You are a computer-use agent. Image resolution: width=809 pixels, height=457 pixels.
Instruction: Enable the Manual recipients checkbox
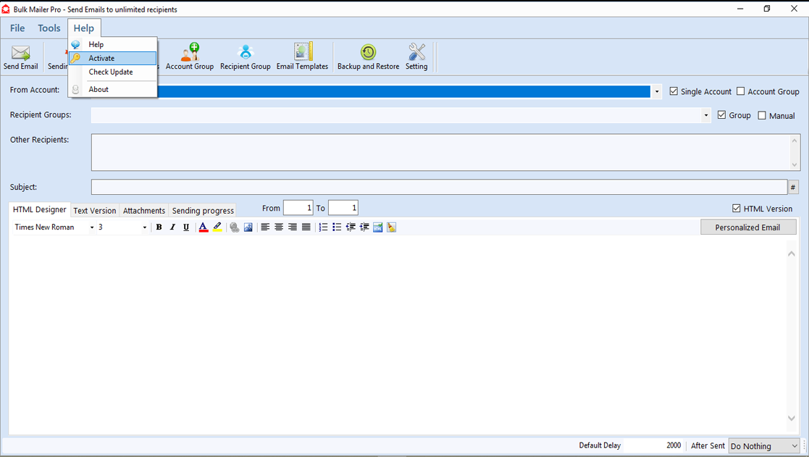point(761,116)
